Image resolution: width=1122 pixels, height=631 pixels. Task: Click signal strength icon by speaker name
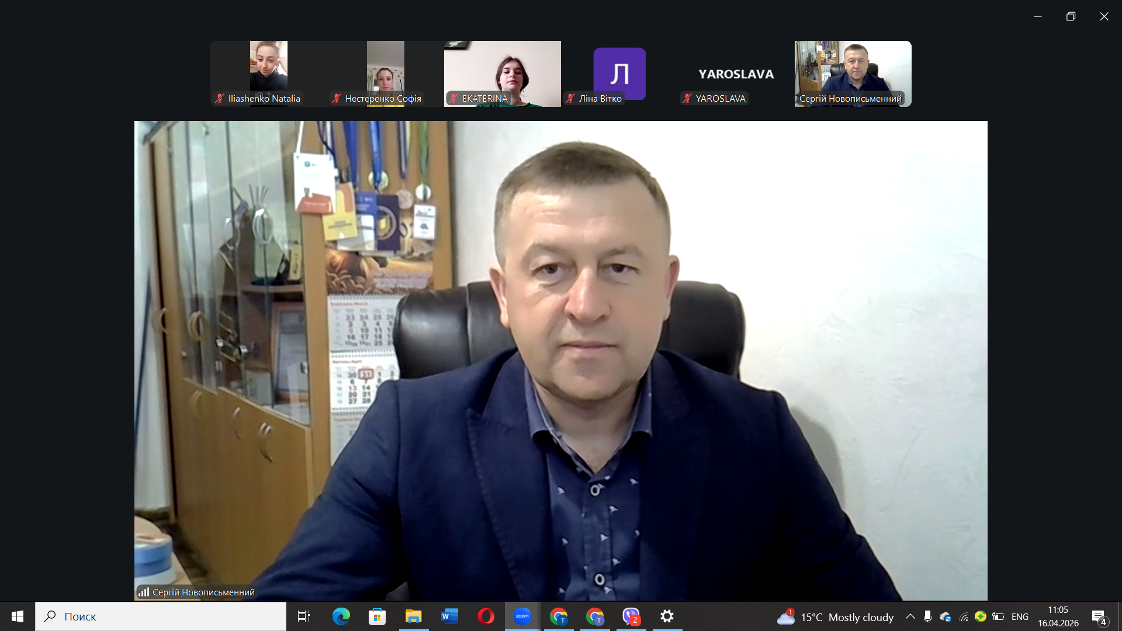pyautogui.click(x=143, y=592)
